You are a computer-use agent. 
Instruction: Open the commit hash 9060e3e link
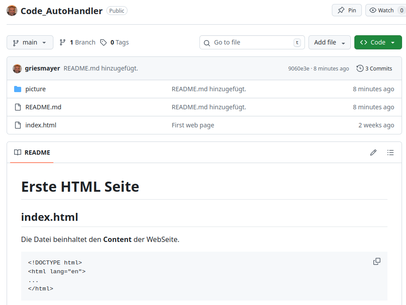tap(299, 68)
